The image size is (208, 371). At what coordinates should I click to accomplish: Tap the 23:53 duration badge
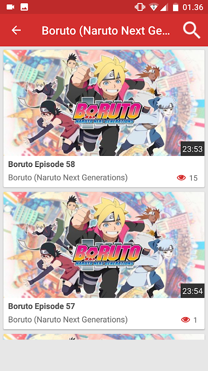(192, 149)
